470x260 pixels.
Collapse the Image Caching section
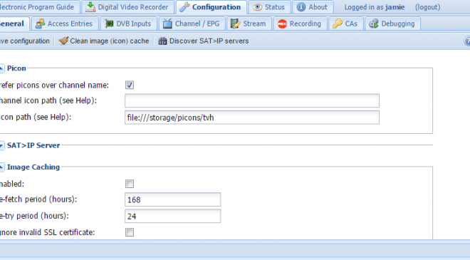(x=1, y=167)
